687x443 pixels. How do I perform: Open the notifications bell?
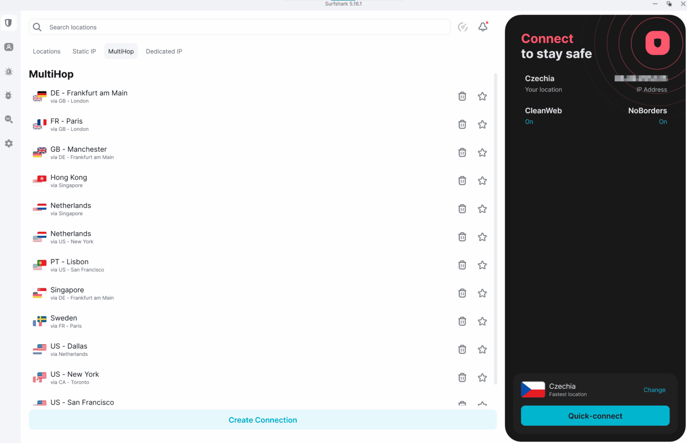pyautogui.click(x=483, y=27)
